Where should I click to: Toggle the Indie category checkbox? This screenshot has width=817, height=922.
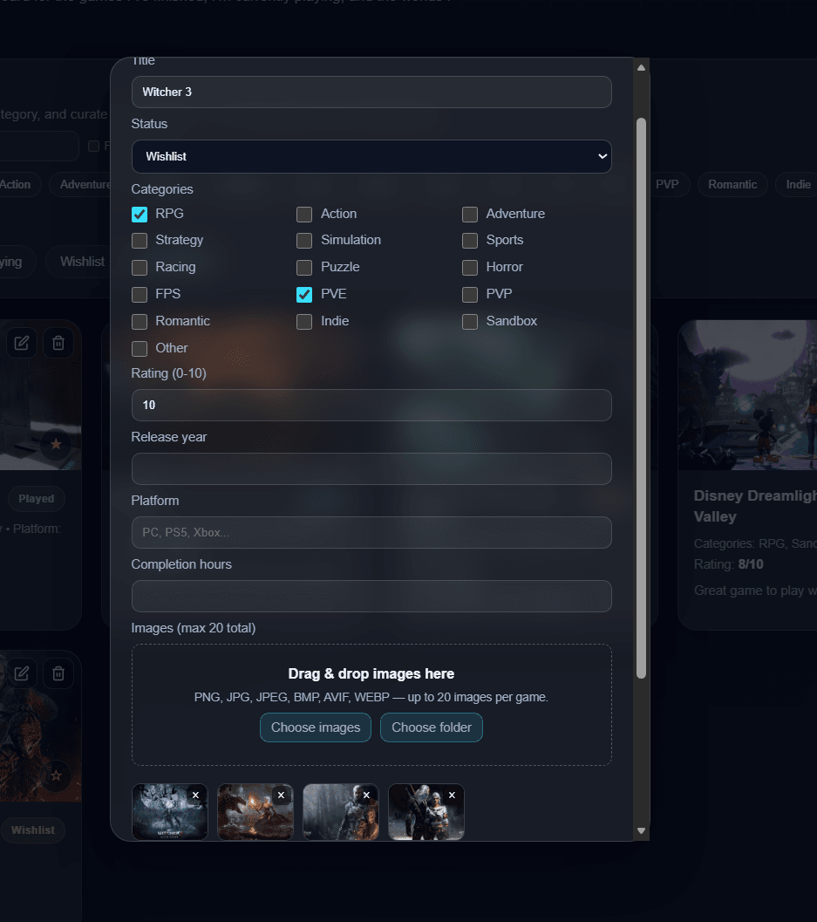304,322
